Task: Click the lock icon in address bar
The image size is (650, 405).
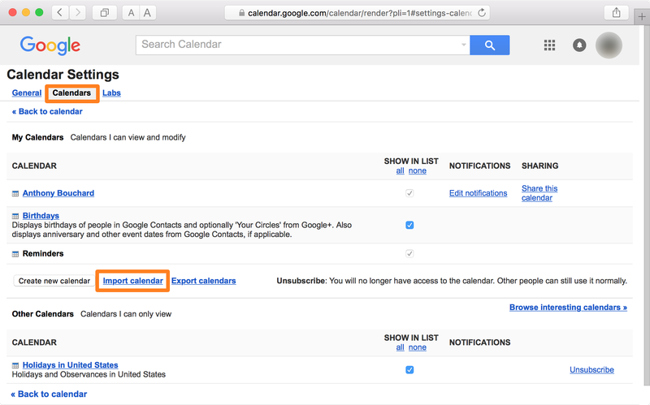Action: tap(241, 13)
